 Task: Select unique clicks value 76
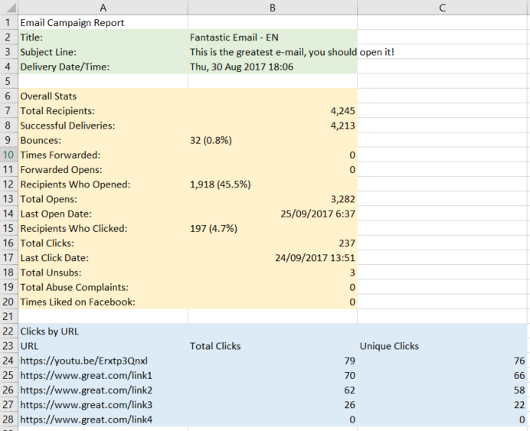443,361
